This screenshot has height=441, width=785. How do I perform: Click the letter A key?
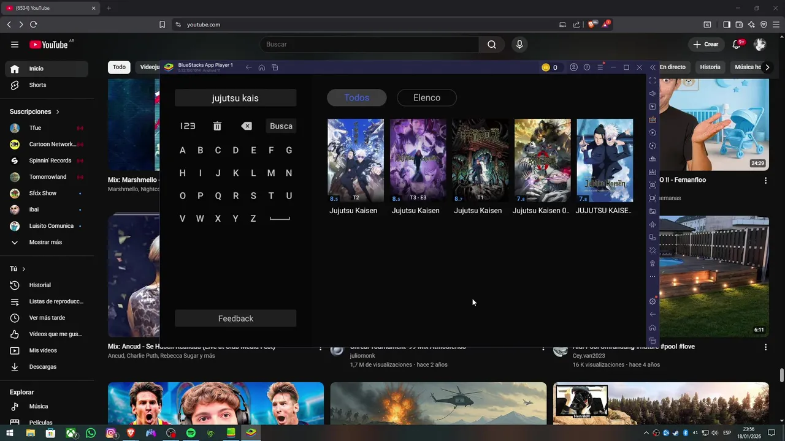pos(182,150)
